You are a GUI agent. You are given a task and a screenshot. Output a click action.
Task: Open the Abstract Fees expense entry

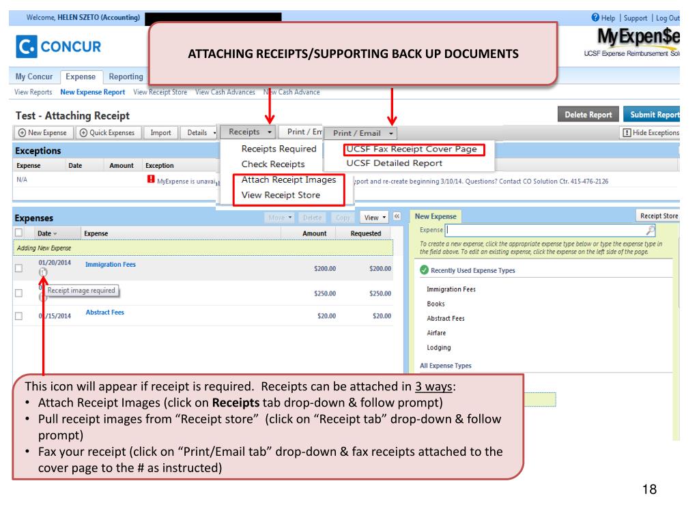[x=104, y=312]
